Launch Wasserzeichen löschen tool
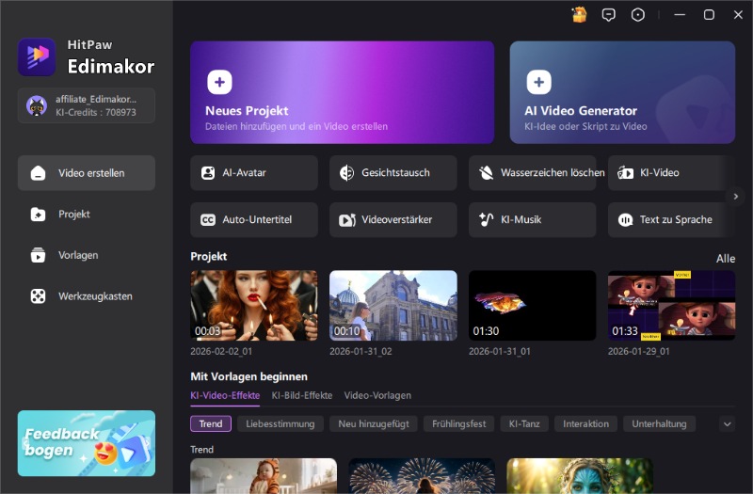This screenshot has width=753, height=494. click(533, 173)
